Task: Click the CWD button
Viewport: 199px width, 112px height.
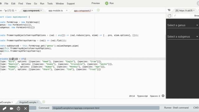Action: point(196,108)
